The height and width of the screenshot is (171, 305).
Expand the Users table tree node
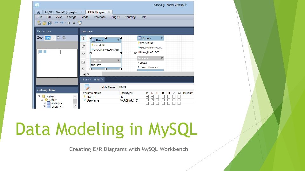pyautogui.click(x=44, y=106)
